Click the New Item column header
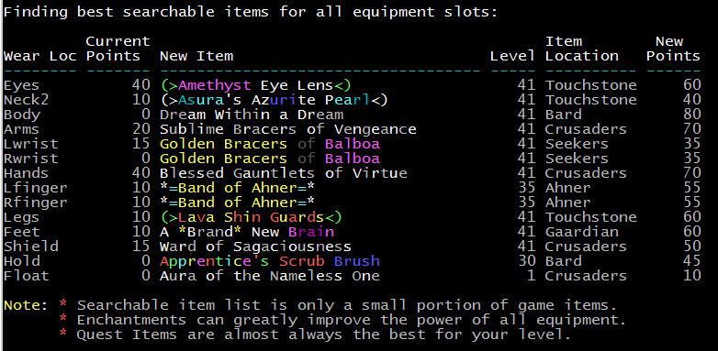 tap(196, 56)
